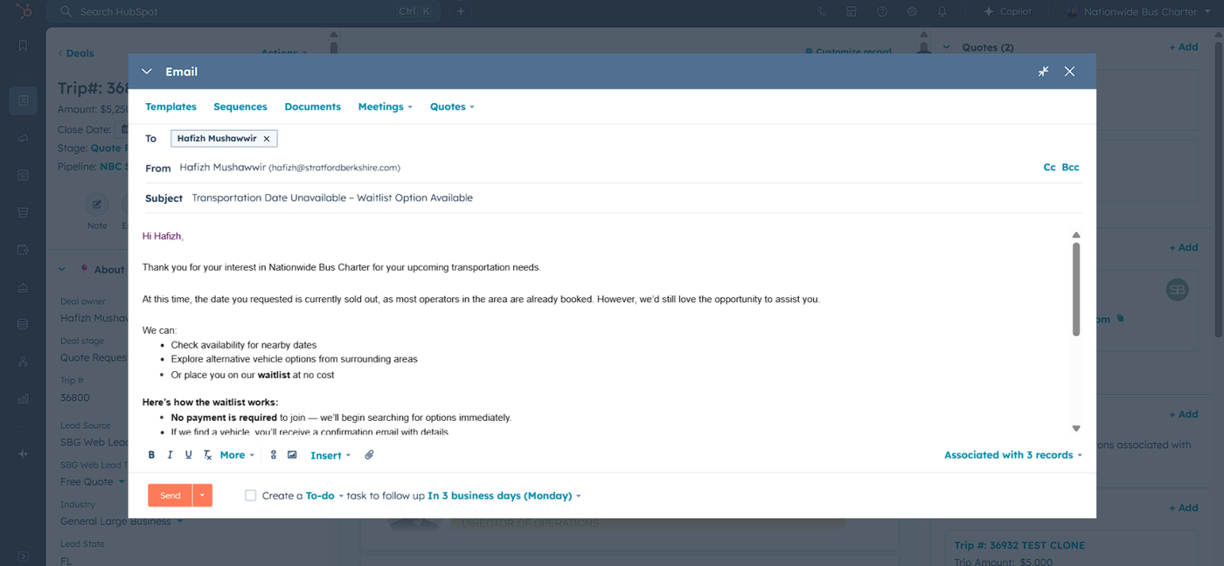
Task: Open the Copilot assistant
Action: (1007, 11)
